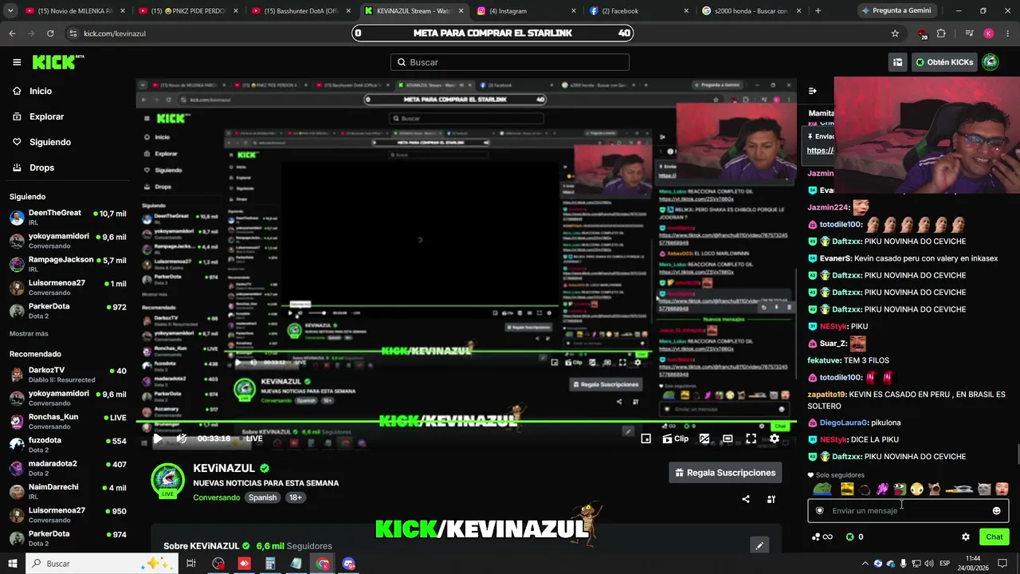Click the Obtén KICKs button
Screen dimensions: 1020x574
(x=944, y=62)
